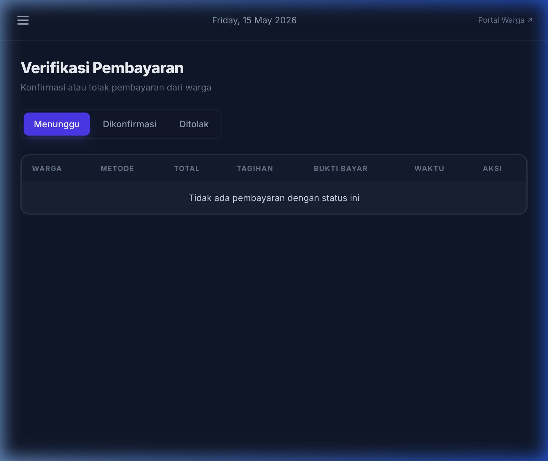Image resolution: width=548 pixels, height=461 pixels.
Task: Click the WARGA column header
Action: pyautogui.click(x=47, y=168)
